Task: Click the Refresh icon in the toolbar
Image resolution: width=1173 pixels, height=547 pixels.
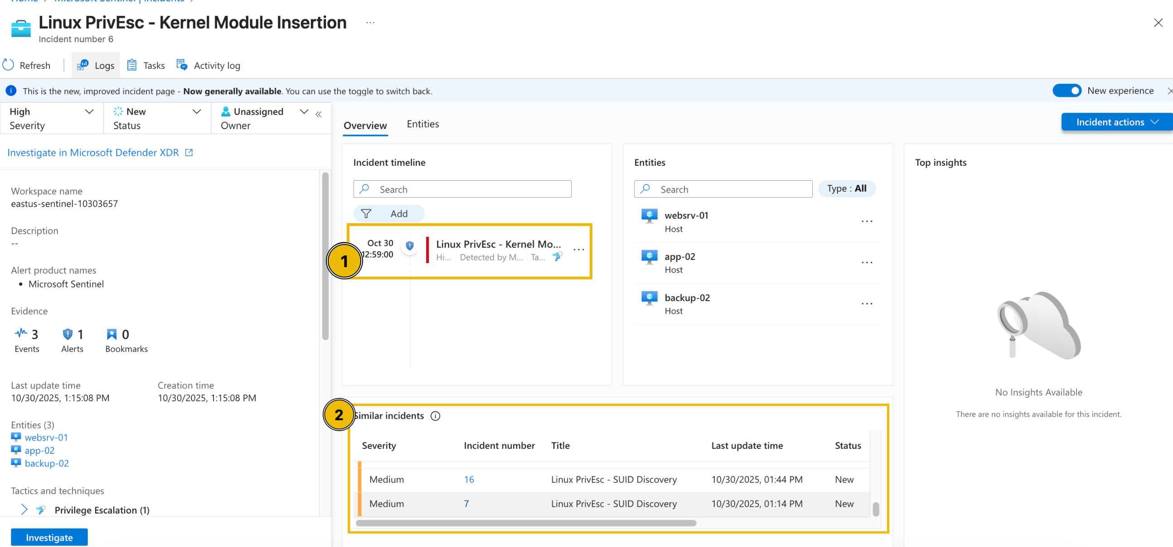Action: tap(9, 65)
